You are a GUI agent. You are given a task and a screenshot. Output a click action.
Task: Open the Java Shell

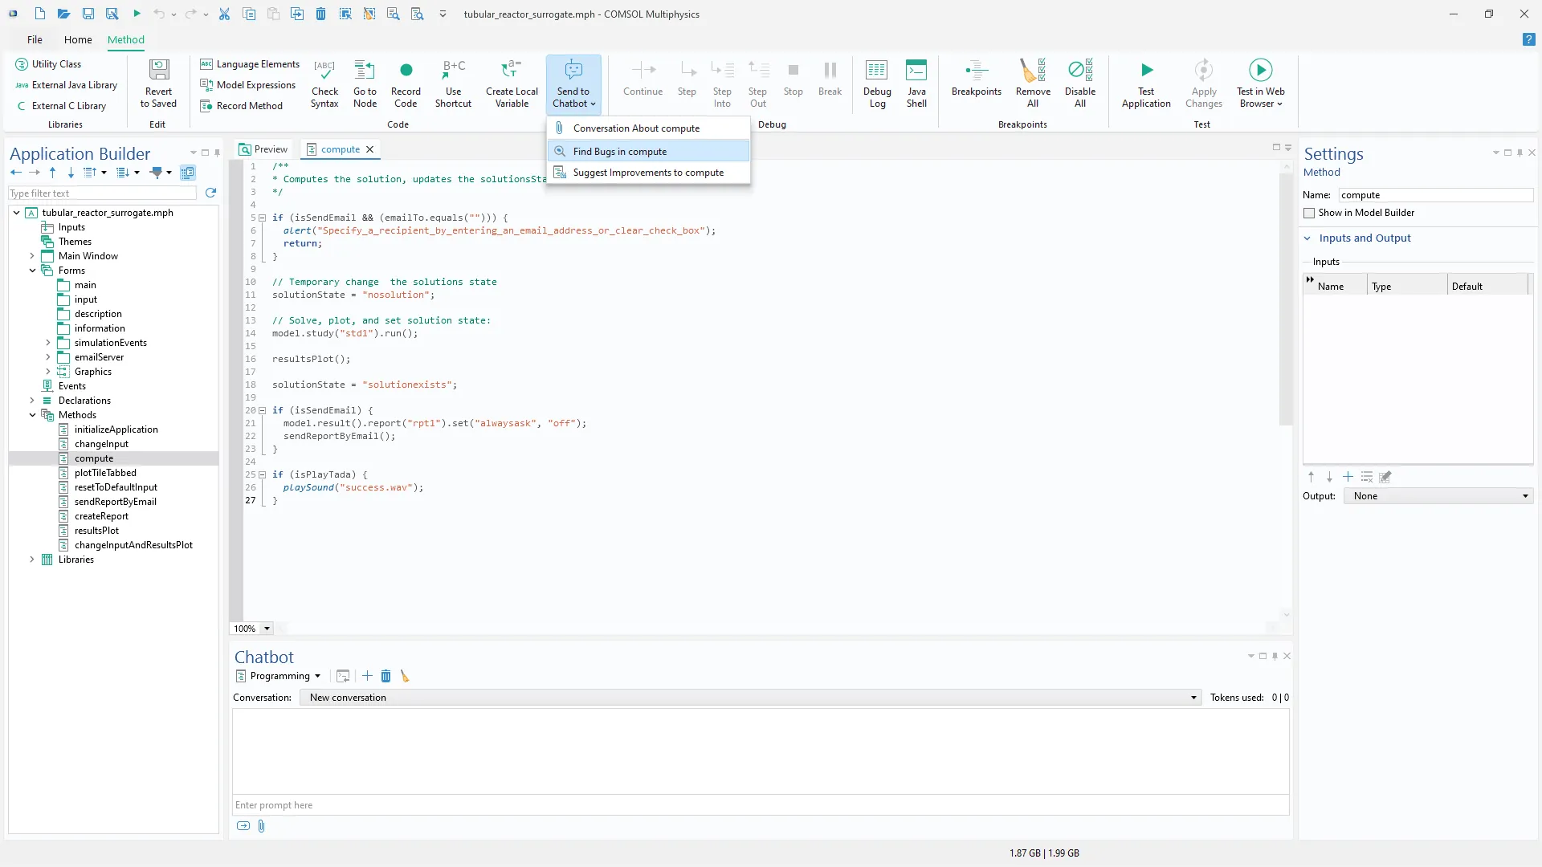coord(916,71)
